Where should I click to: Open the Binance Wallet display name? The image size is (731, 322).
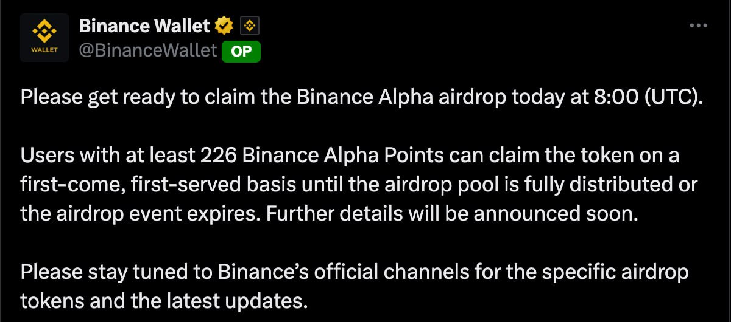coord(144,26)
